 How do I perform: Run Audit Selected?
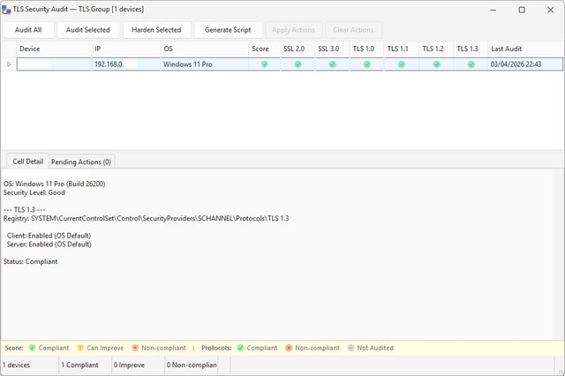[88, 30]
